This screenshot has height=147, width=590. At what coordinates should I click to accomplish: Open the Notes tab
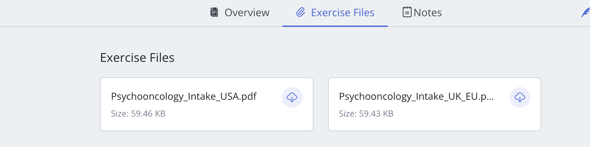point(428,13)
